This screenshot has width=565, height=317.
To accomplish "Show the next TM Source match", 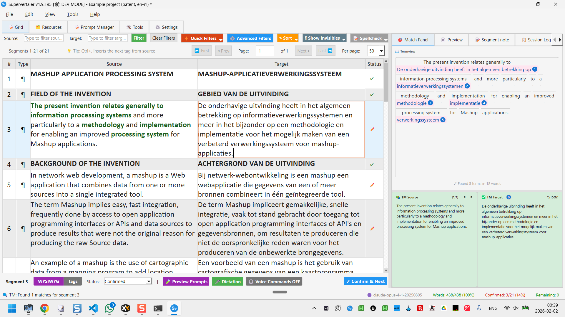I will [472, 197].
